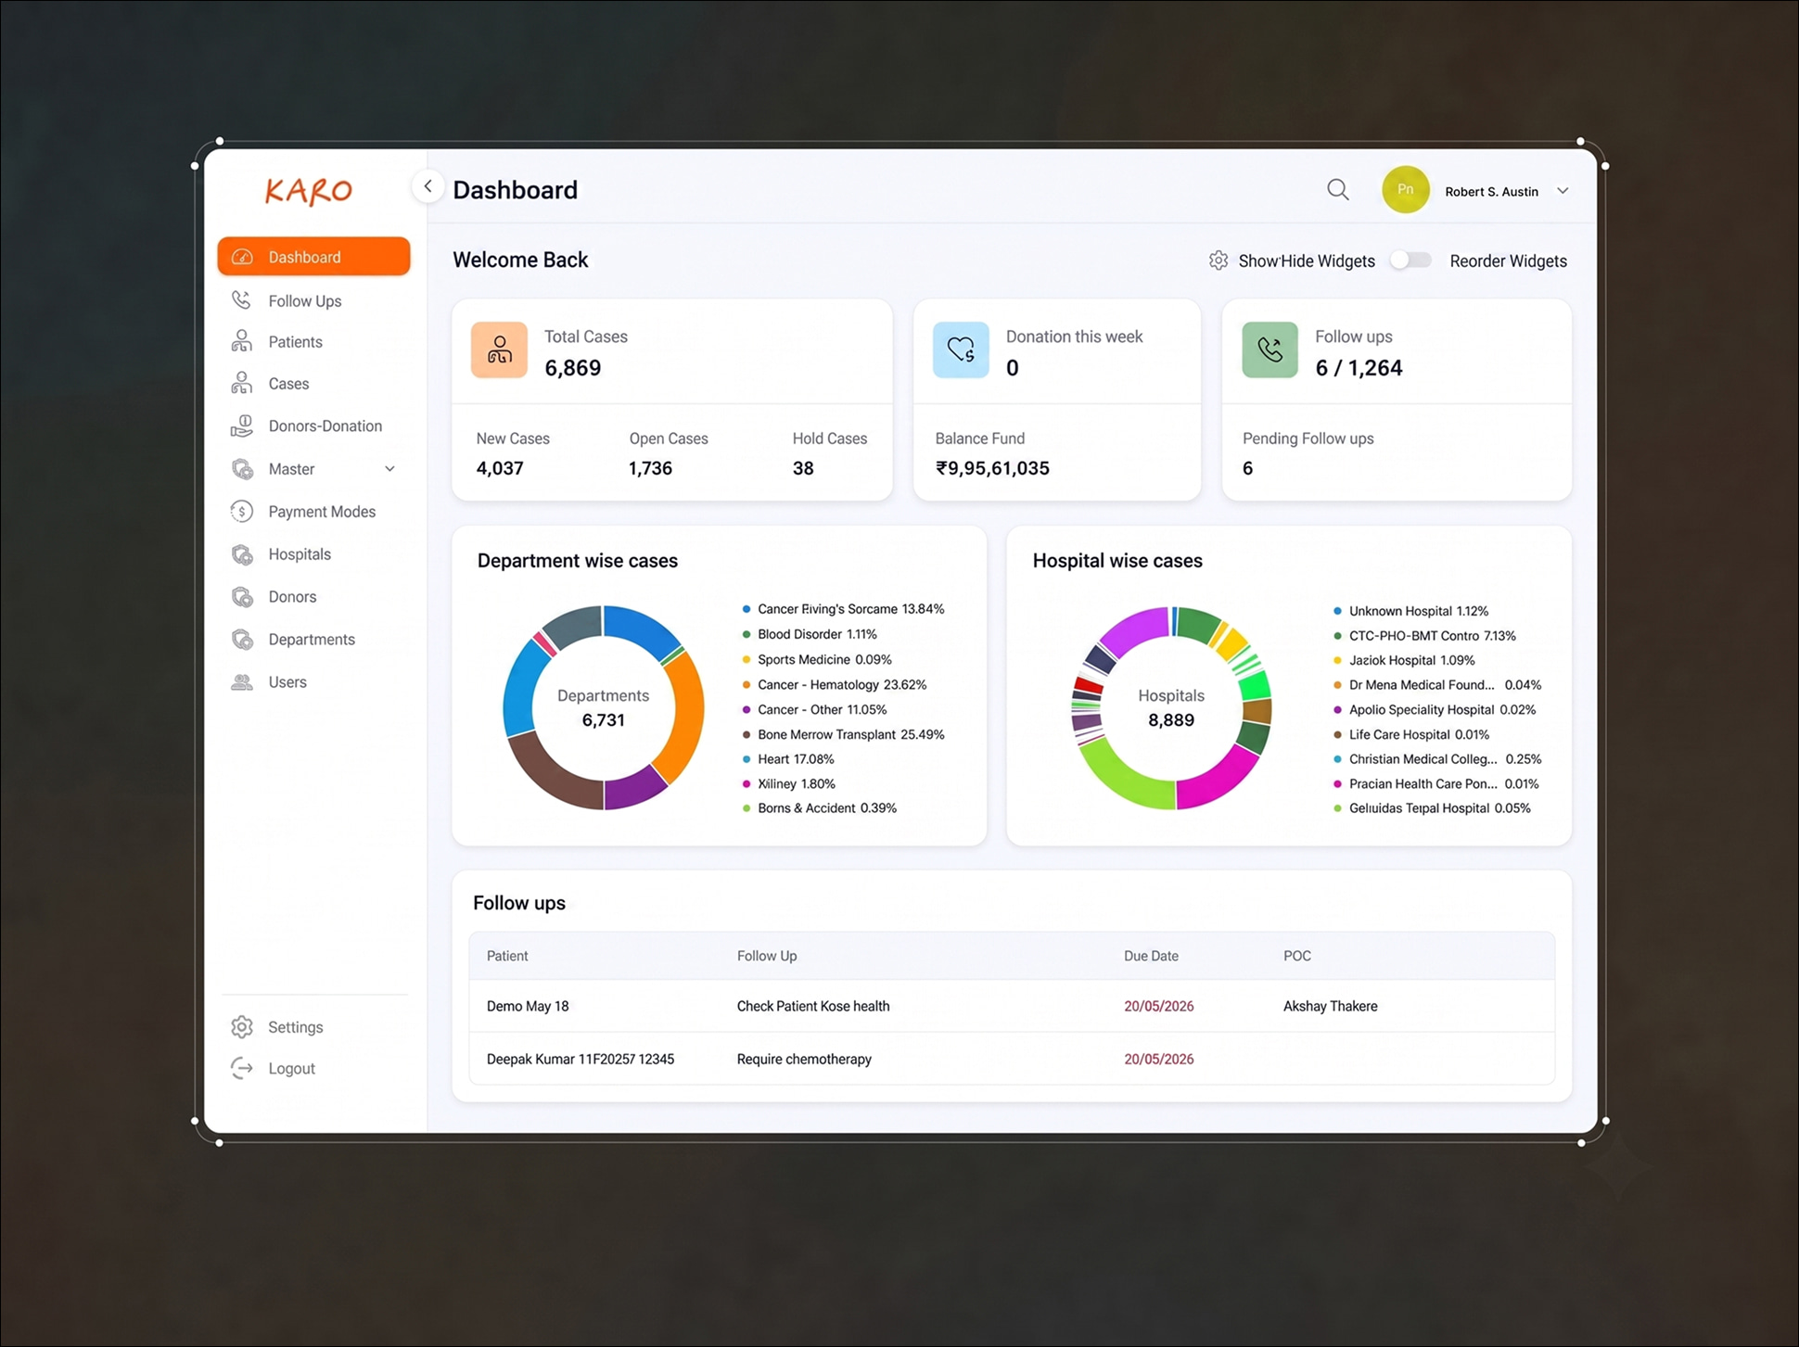Click Total Cases value 6,869
Viewport: 1799px width, 1347px height.
point(573,368)
